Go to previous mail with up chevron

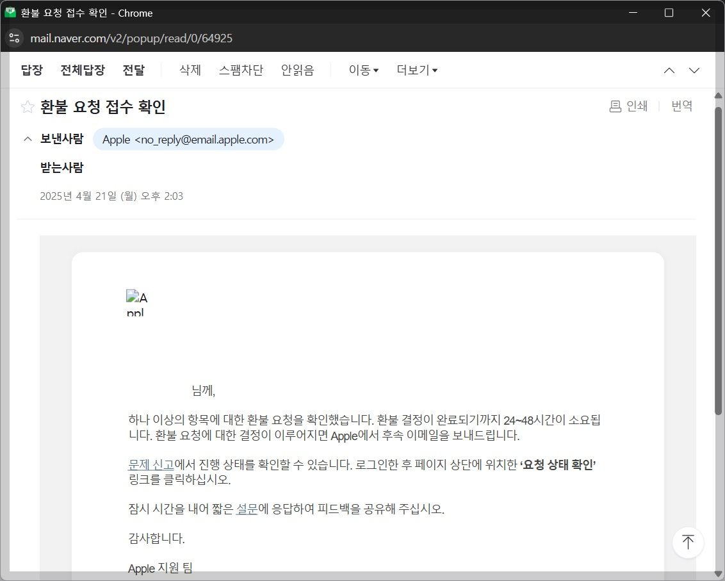[x=669, y=70]
